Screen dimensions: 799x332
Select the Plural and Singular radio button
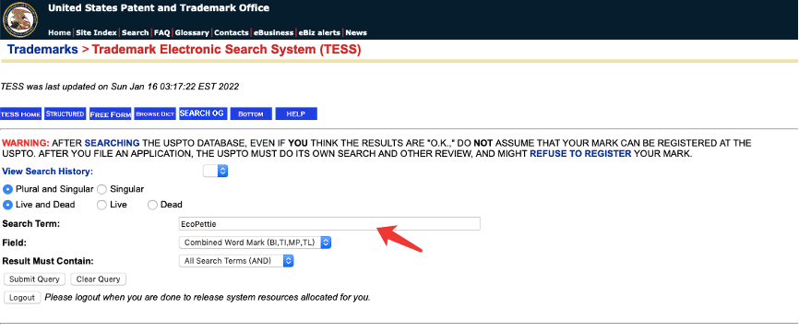[7, 189]
